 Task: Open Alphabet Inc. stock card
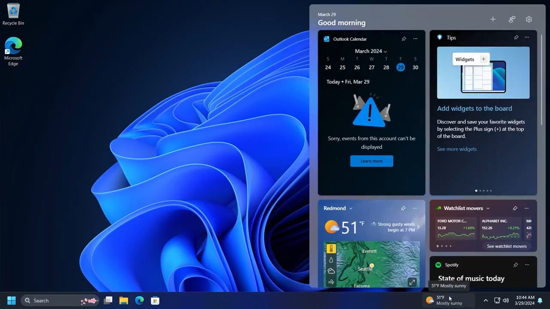[501, 230]
